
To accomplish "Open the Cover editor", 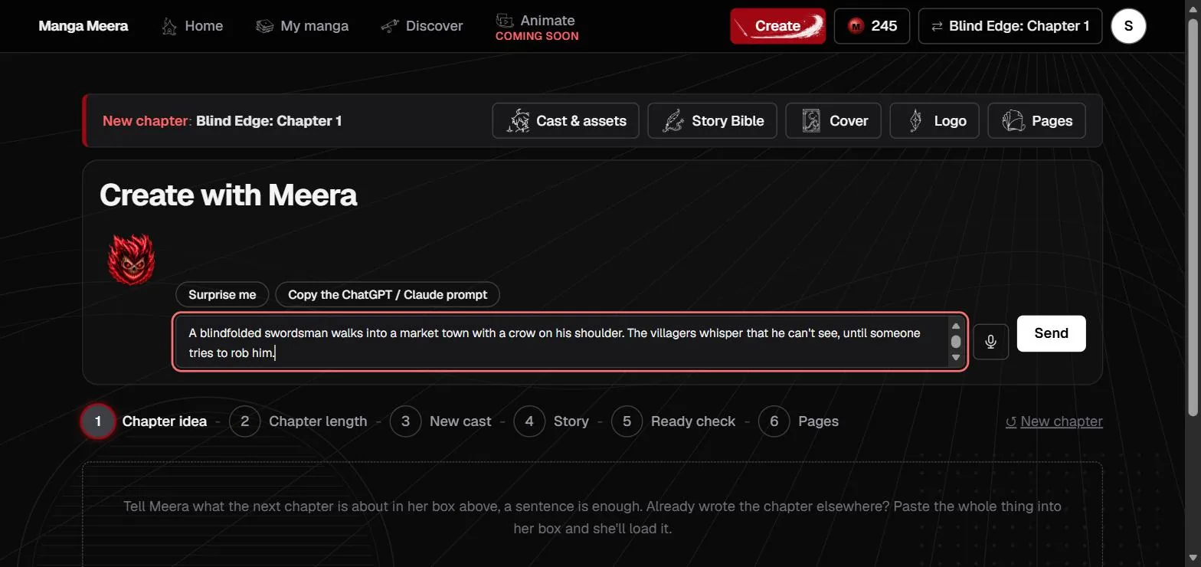I will pos(833,121).
